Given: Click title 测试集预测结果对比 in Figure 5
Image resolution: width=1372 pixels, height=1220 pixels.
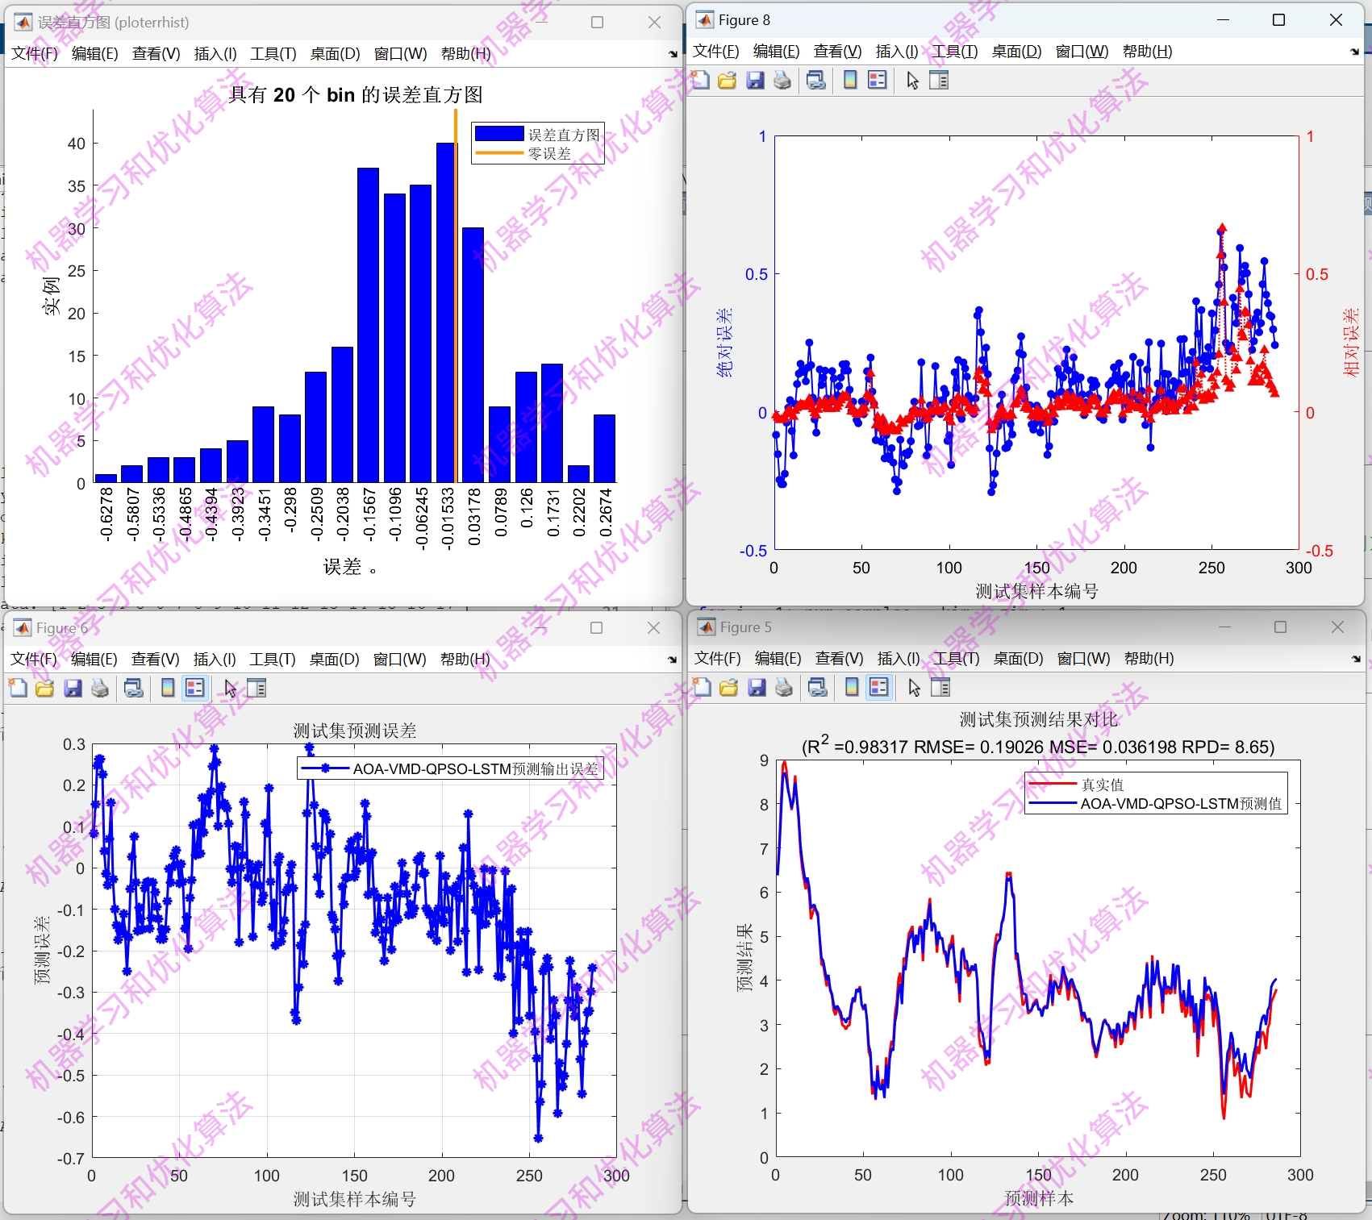Looking at the screenshot, I should point(1038,719).
